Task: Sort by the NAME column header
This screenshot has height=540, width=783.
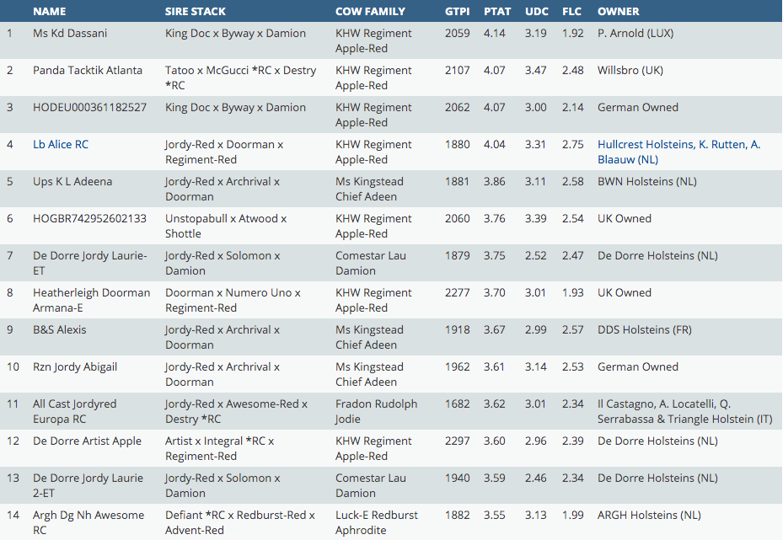Action: tap(49, 12)
